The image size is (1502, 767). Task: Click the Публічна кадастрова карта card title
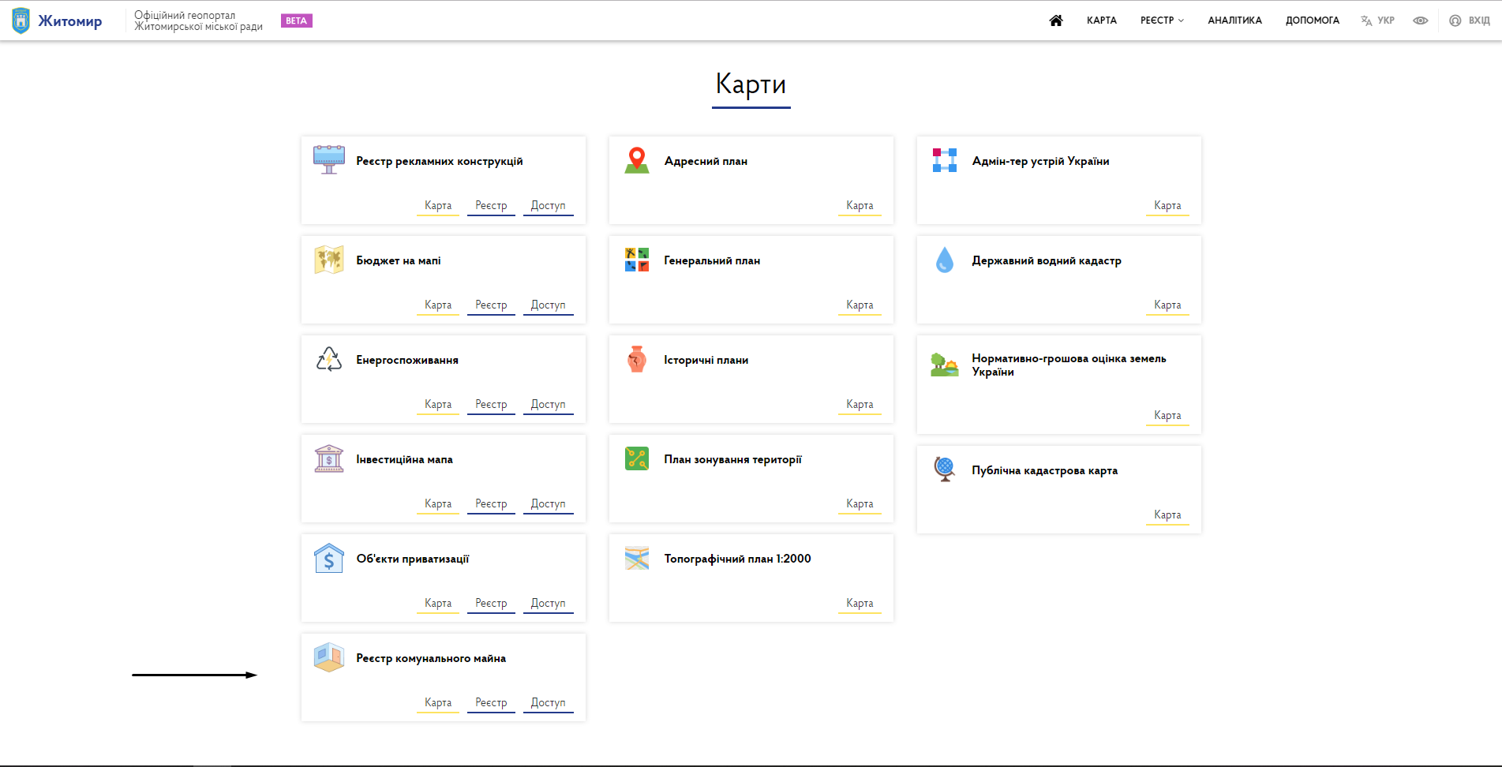point(1044,470)
